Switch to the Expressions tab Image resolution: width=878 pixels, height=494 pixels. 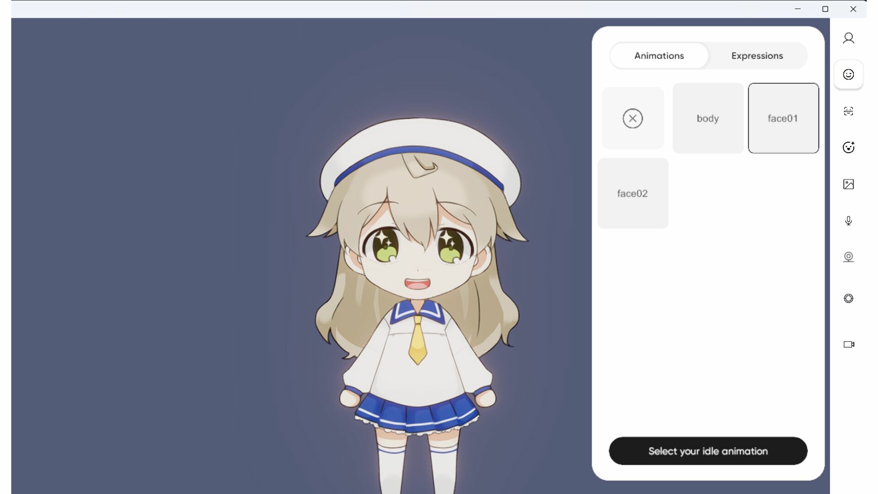[757, 55]
